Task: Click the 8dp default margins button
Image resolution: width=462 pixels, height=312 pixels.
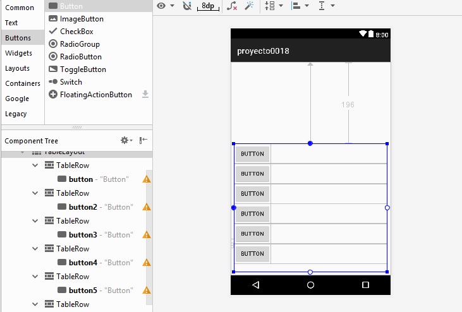Action: coord(207,6)
